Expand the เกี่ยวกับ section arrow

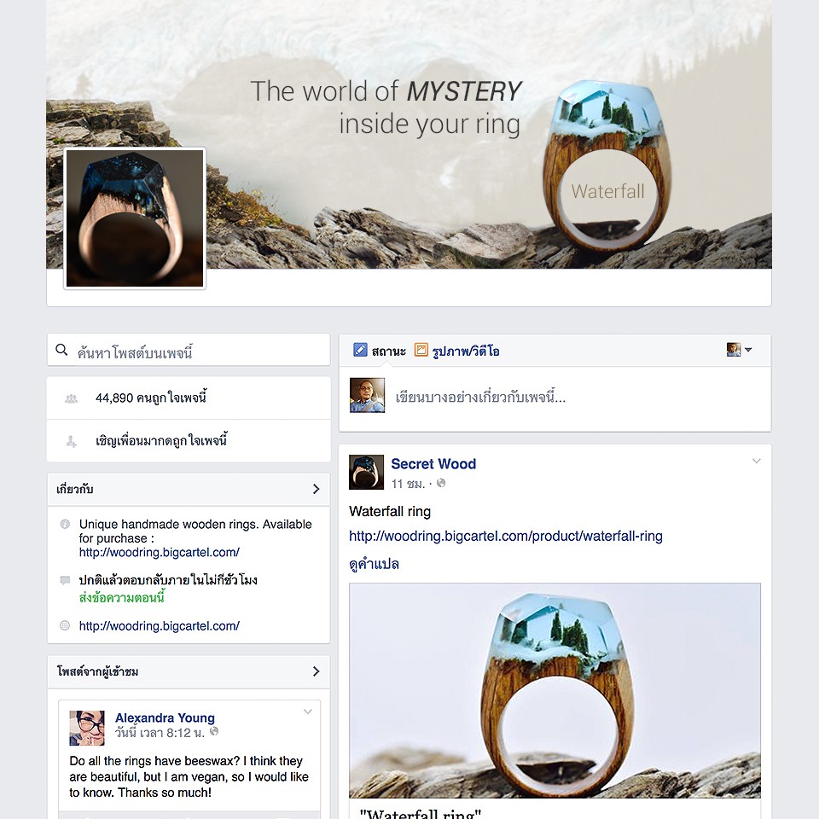316,489
